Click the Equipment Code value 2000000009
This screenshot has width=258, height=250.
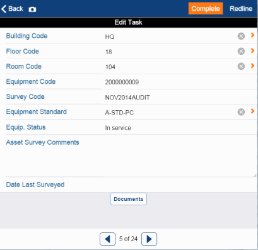coord(122,82)
